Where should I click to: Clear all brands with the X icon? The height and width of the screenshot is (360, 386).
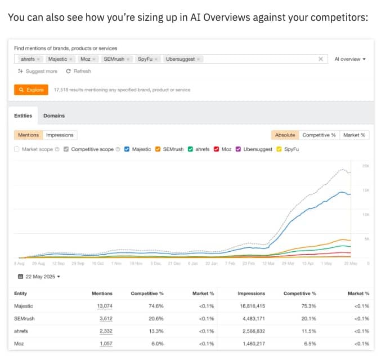(x=321, y=59)
